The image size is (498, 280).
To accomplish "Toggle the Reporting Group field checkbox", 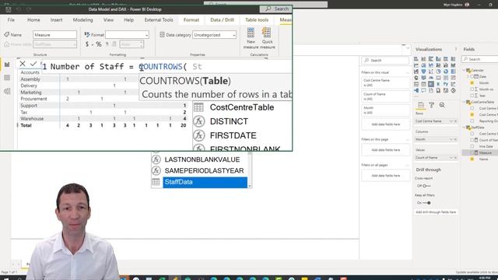I will point(472,121).
